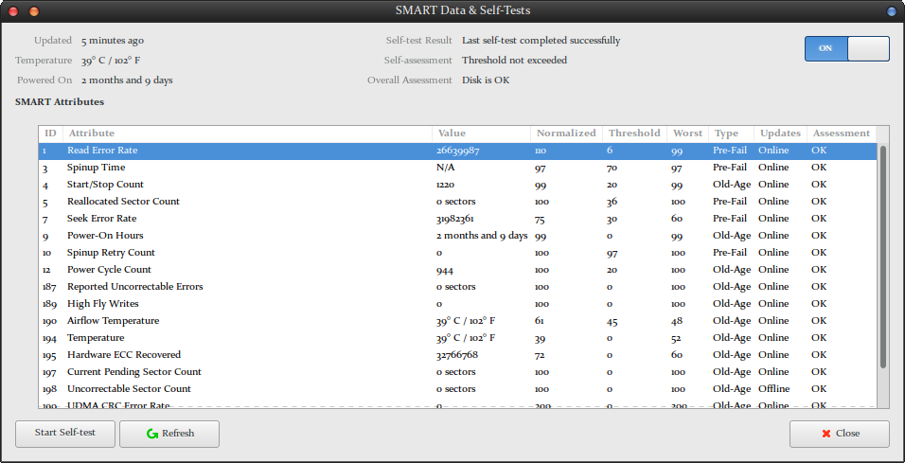This screenshot has height=463, width=905.
Task: Refresh the SMART data
Action: click(169, 434)
